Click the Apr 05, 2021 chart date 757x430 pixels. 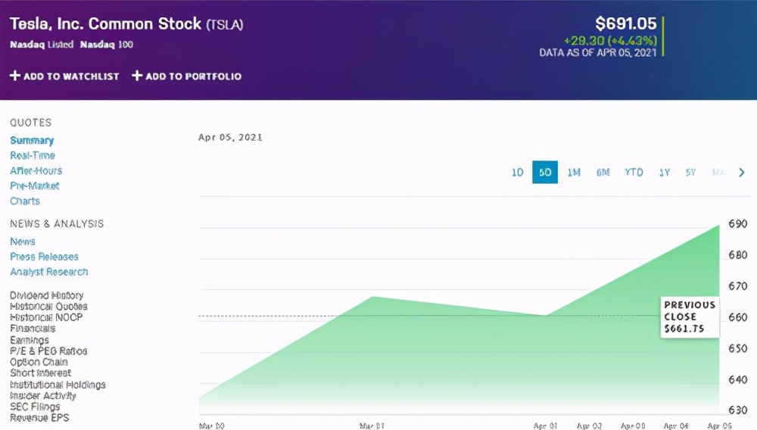tap(230, 137)
